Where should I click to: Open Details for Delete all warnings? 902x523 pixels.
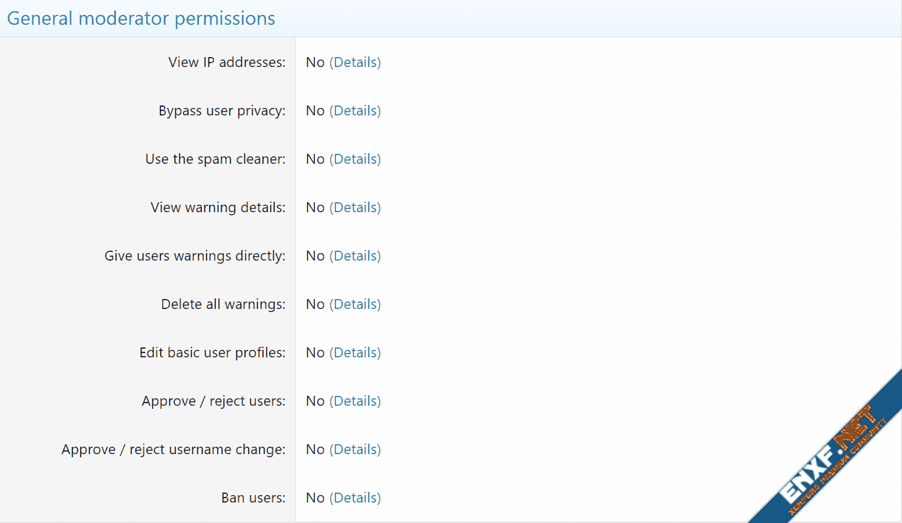click(355, 304)
